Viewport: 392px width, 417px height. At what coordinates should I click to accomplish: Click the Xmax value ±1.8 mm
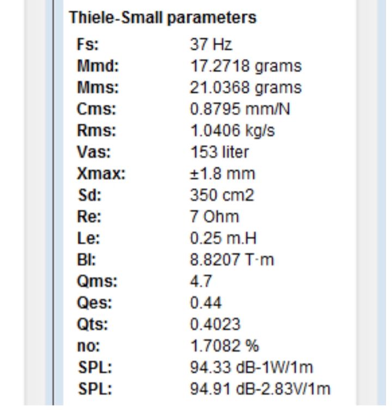pos(223,174)
